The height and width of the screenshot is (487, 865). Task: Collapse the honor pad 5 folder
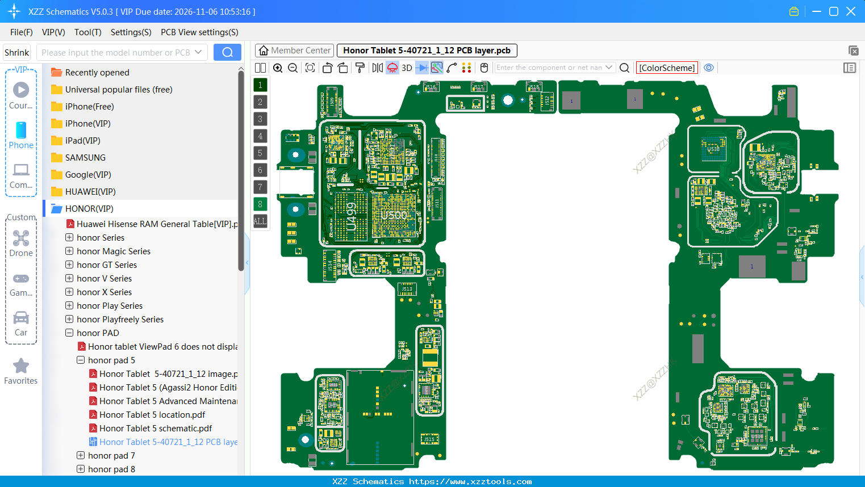(81, 360)
